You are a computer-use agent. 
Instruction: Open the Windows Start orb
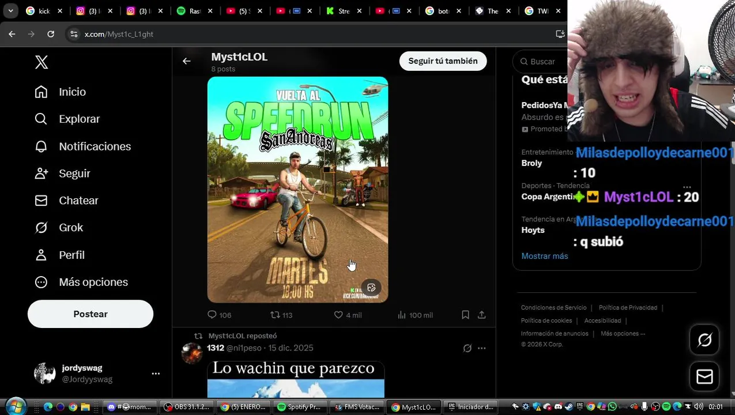click(x=16, y=406)
